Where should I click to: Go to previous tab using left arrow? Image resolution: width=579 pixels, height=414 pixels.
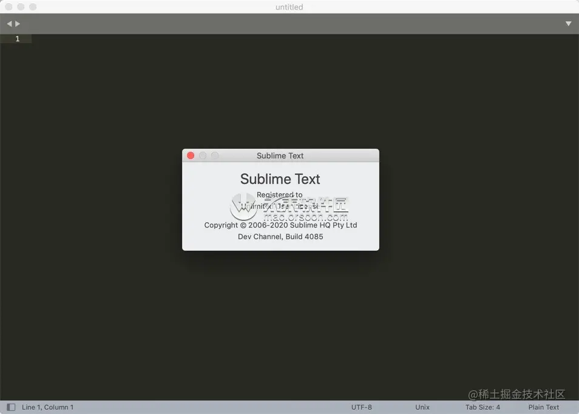click(x=9, y=24)
